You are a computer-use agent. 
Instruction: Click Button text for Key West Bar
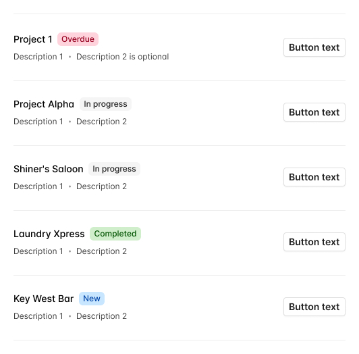pos(314,307)
